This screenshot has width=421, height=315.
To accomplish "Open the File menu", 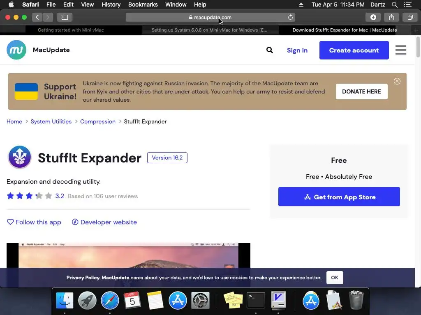I will tap(51, 5).
